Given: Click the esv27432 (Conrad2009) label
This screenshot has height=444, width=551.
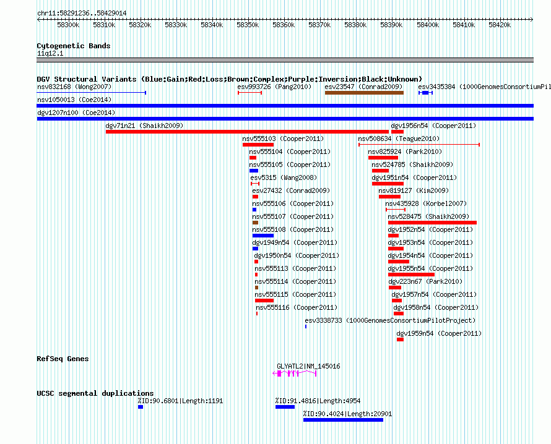Looking at the screenshot, I should [x=291, y=190].
